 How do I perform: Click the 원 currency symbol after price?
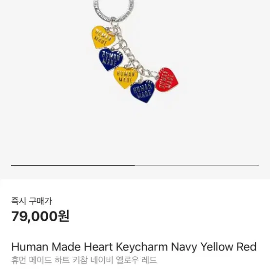click(63, 216)
